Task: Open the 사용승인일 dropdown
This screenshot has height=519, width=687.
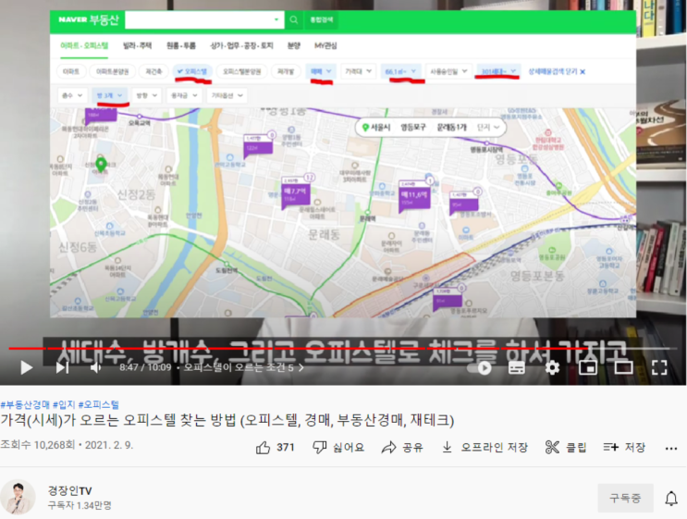Action: coord(448,71)
